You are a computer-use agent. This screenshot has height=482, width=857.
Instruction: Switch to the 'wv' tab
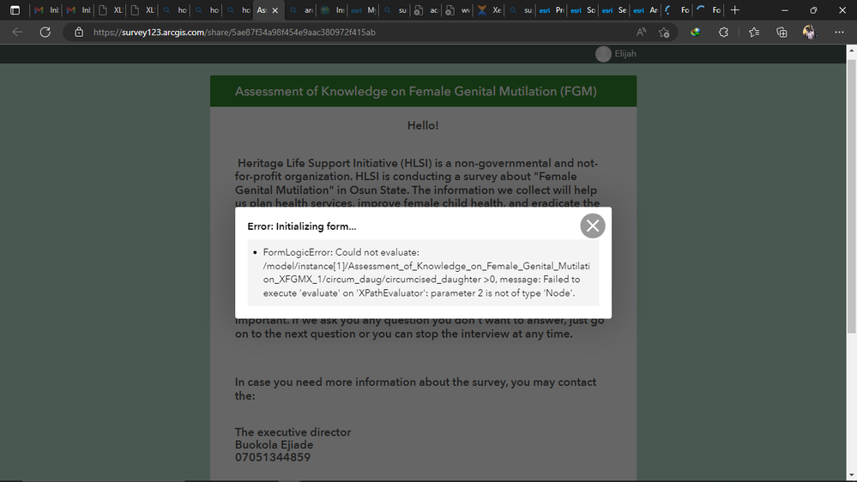tap(458, 9)
